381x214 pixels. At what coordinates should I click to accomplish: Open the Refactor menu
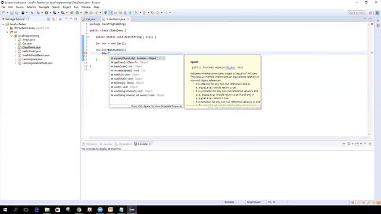pyautogui.click(x=31, y=7)
